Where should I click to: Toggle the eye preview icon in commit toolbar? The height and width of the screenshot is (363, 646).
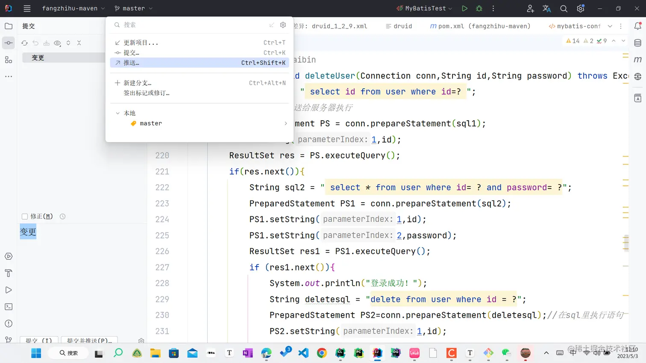(x=57, y=43)
